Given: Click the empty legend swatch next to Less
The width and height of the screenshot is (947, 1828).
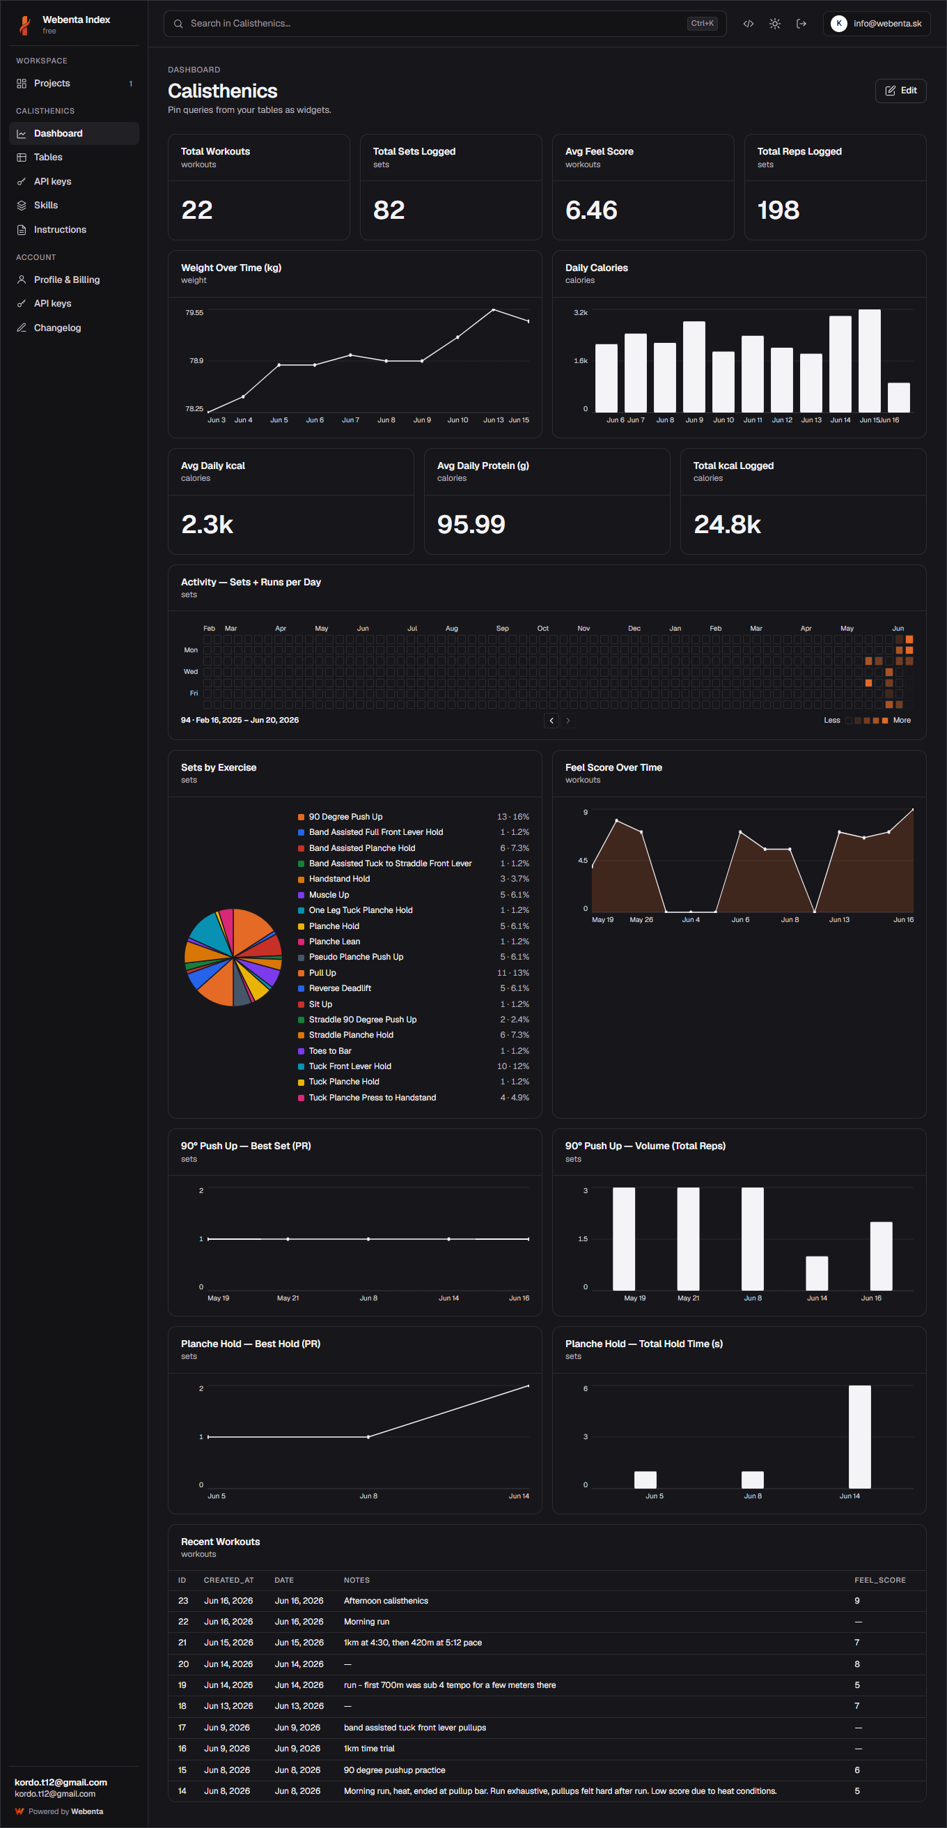Looking at the screenshot, I should [x=849, y=721].
